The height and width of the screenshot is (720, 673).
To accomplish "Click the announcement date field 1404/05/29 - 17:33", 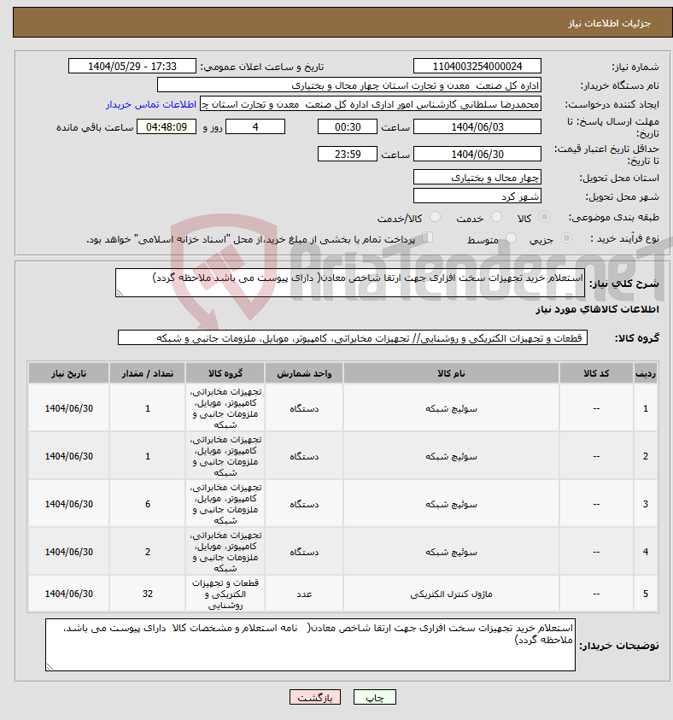I will pos(132,66).
